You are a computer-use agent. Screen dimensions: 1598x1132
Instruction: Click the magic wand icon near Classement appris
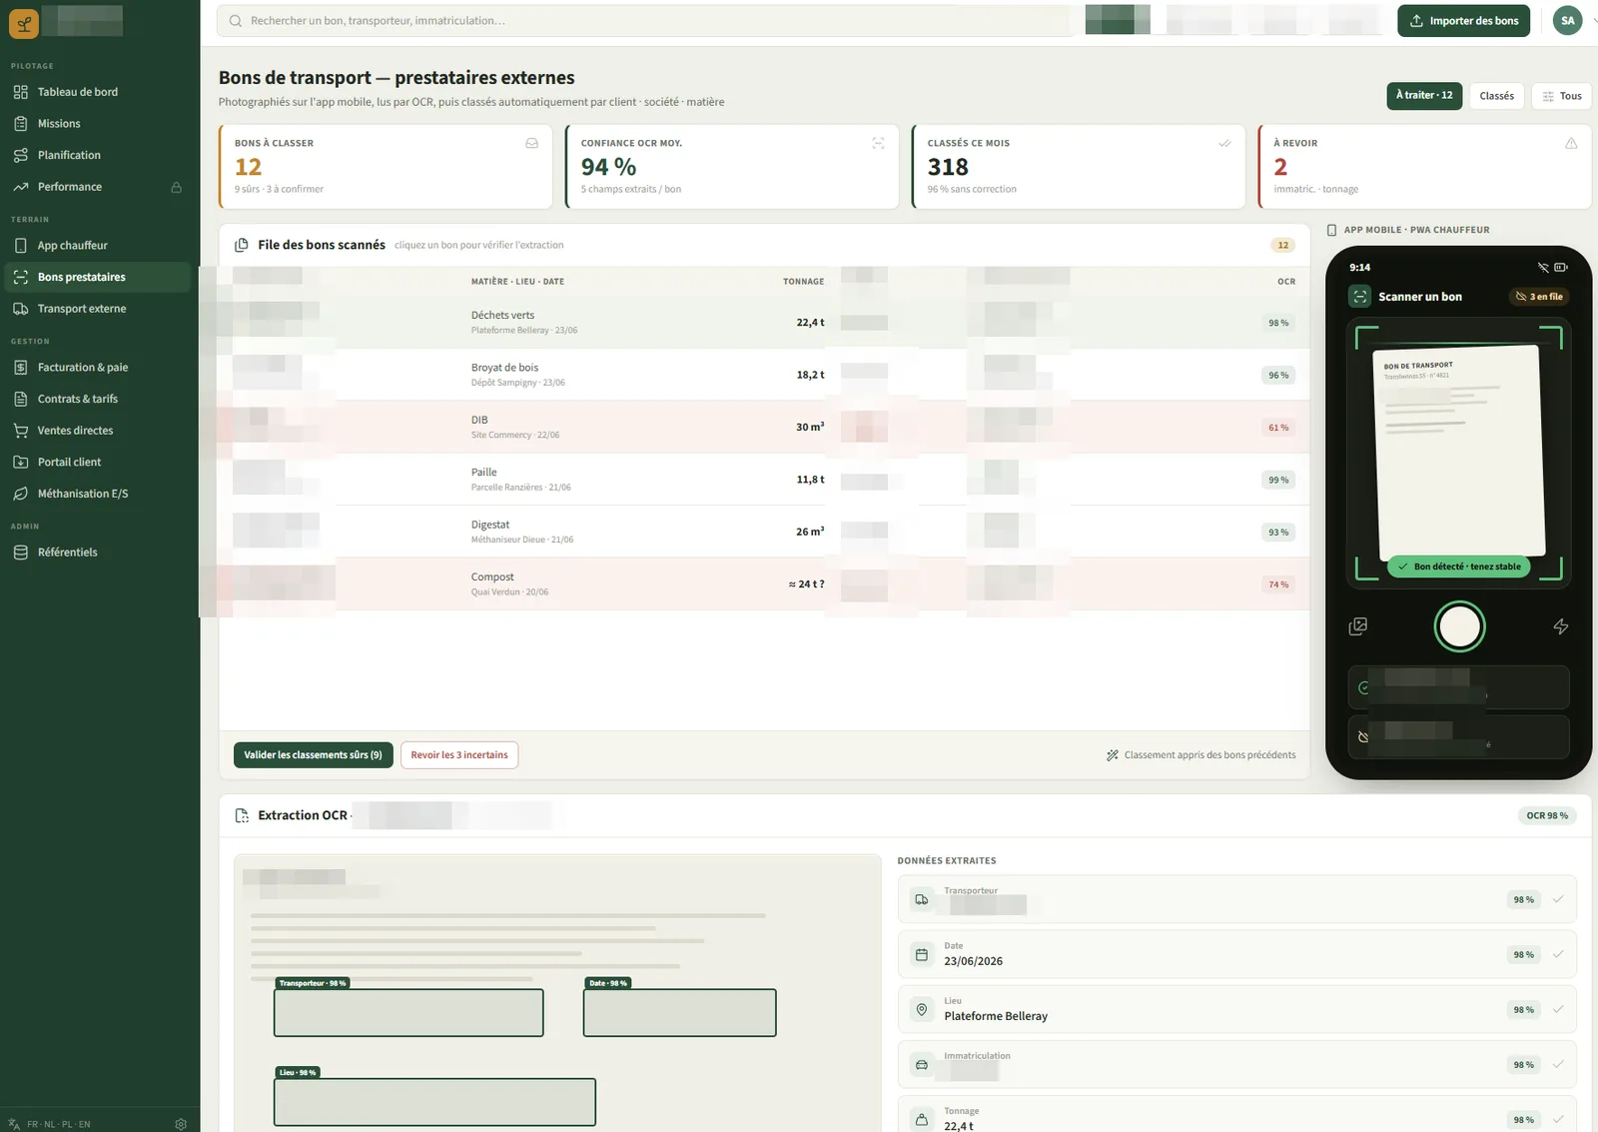click(x=1113, y=755)
